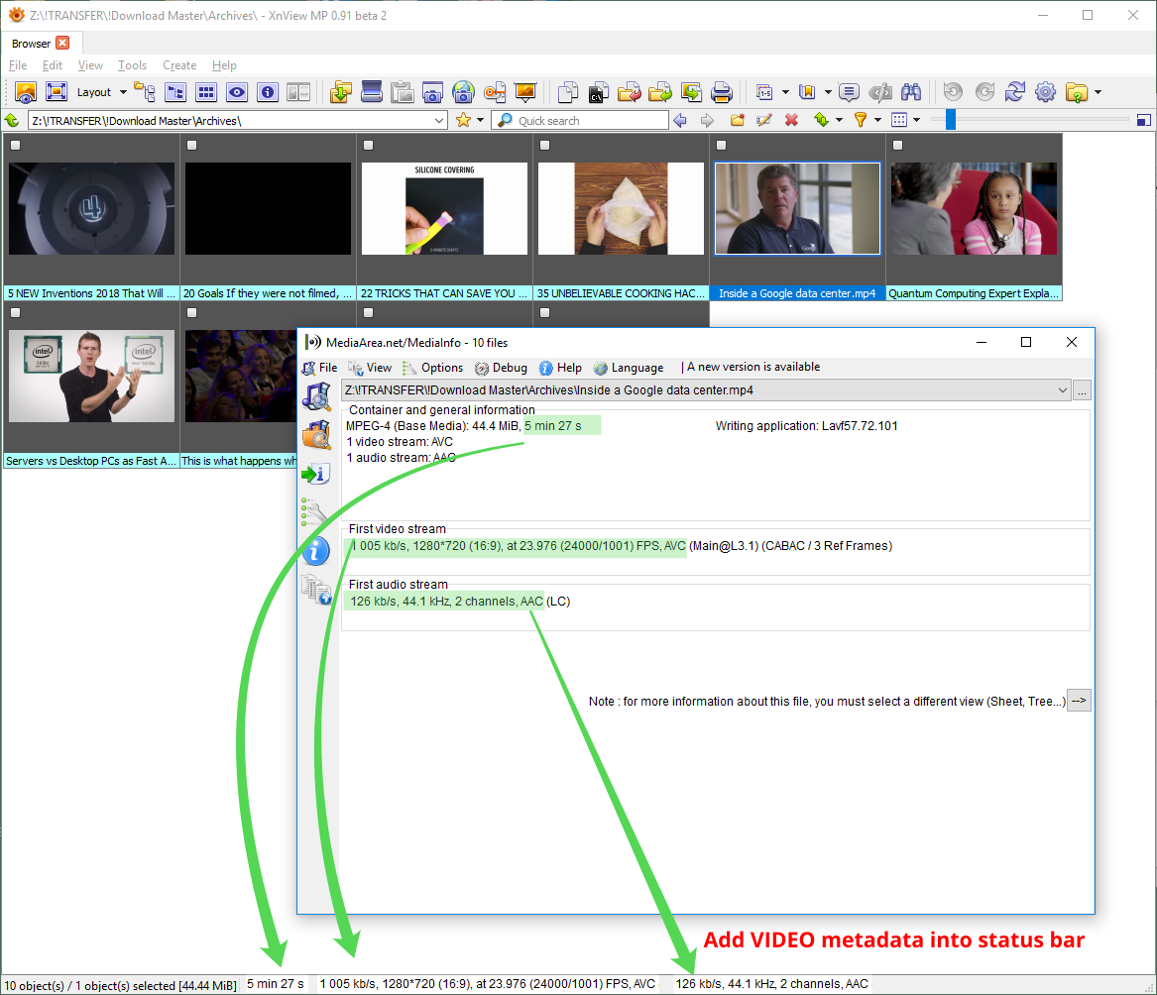Check the box for Servers vs Desktop PCs thumbnail

16,313
